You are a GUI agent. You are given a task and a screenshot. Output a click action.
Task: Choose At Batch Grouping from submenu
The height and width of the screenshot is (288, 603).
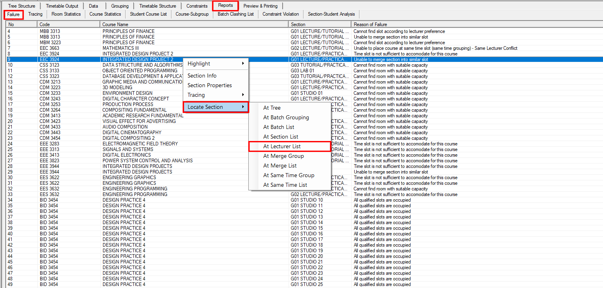[290, 117]
